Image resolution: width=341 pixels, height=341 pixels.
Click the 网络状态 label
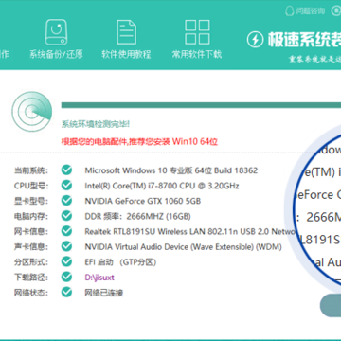coord(31,293)
